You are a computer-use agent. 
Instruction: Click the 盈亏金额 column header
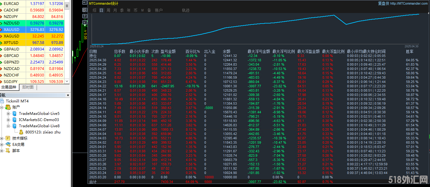168,51
